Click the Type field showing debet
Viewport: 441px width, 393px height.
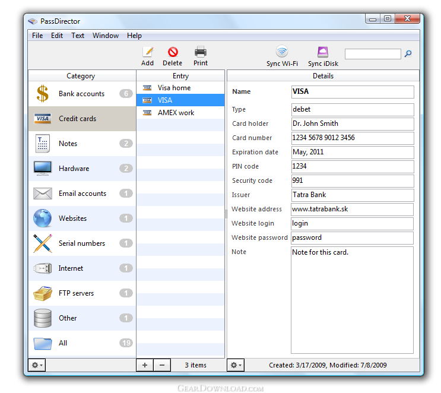click(353, 110)
